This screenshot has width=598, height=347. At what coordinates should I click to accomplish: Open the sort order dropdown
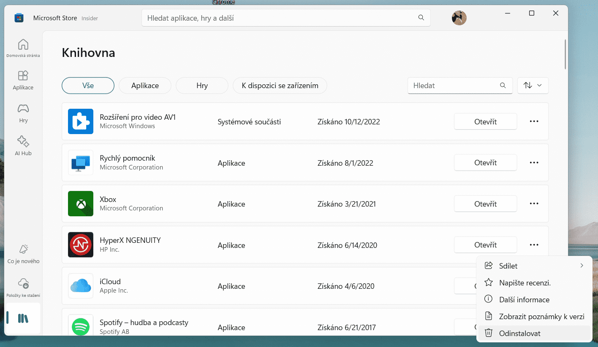coord(533,85)
